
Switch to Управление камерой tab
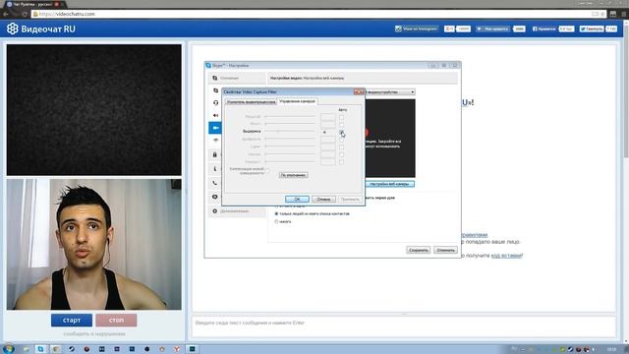coord(298,101)
